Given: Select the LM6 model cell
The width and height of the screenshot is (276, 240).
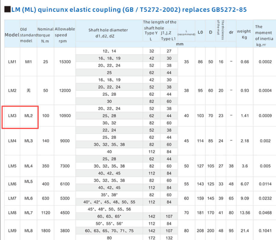Looking at the screenshot, I should (12, 184).
